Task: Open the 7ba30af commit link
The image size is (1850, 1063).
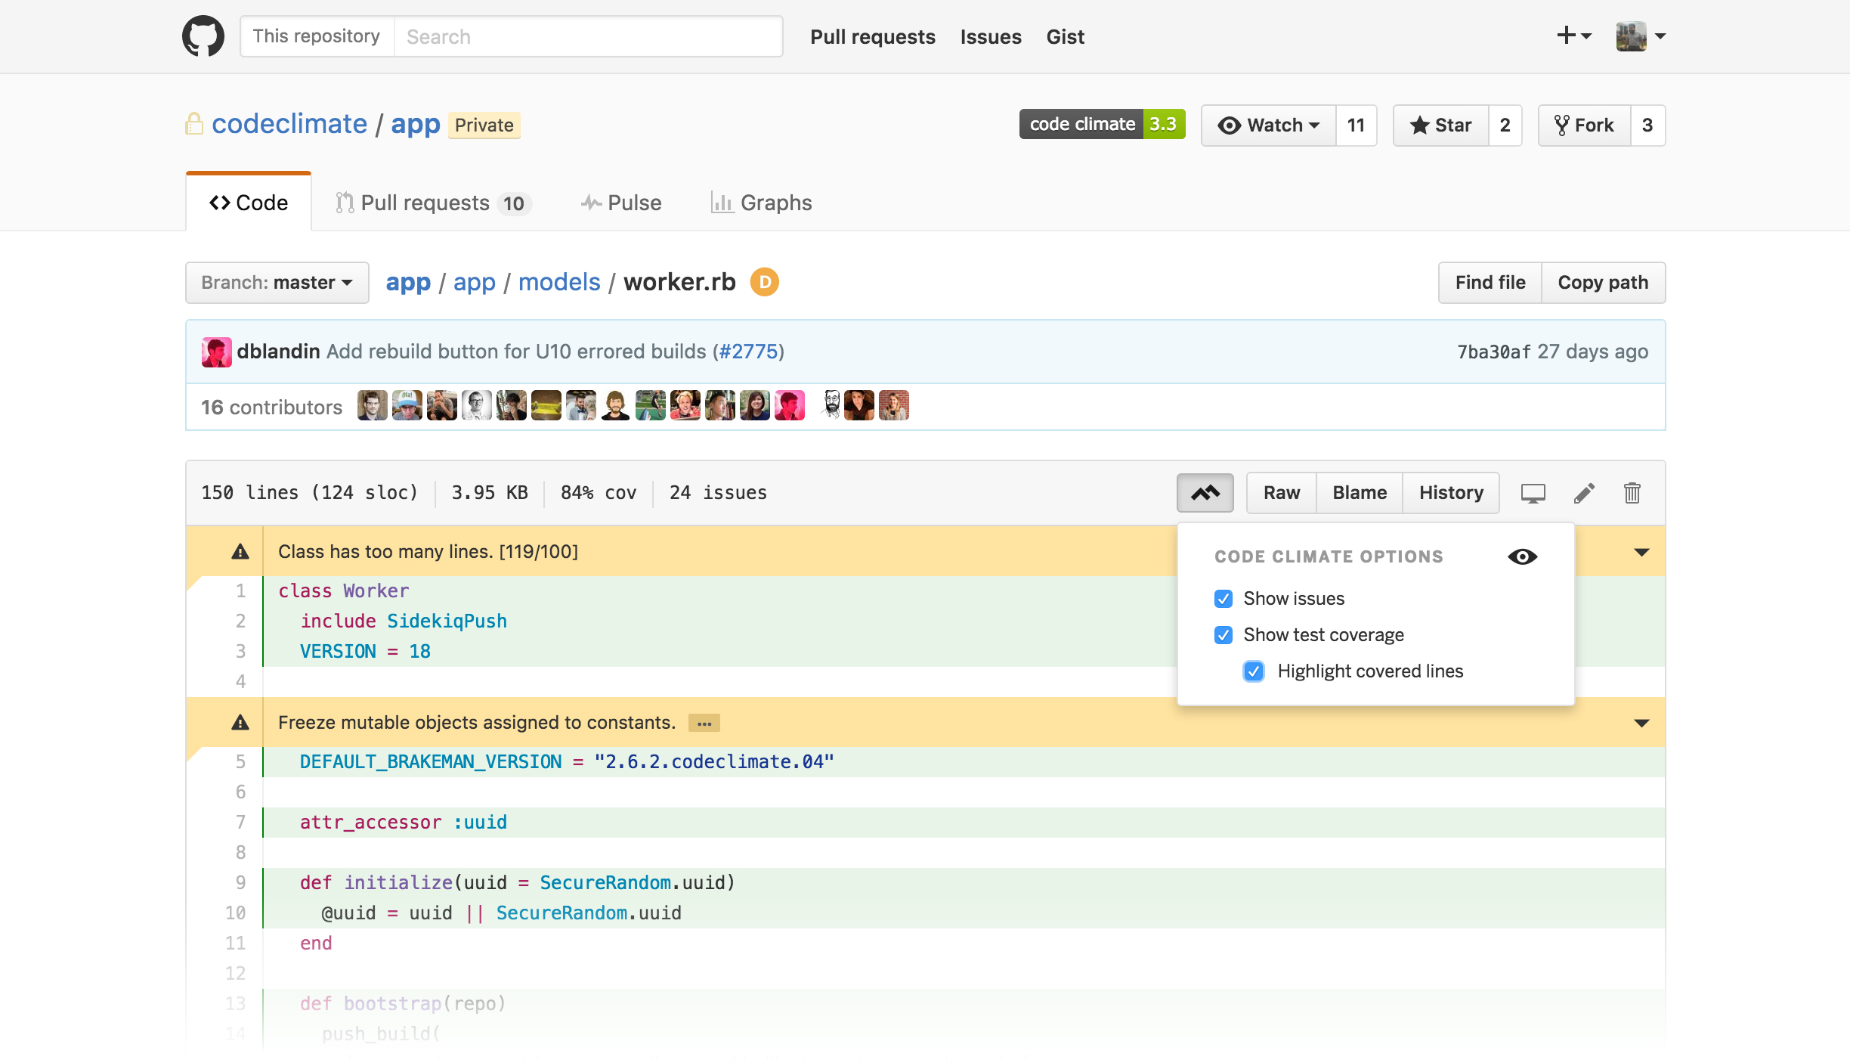Action: (1494, 352)
